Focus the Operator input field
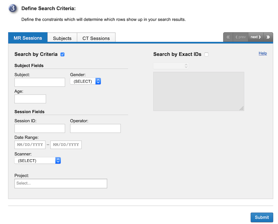The width and height of the screenshot is (278, 224). coord(95,128)
